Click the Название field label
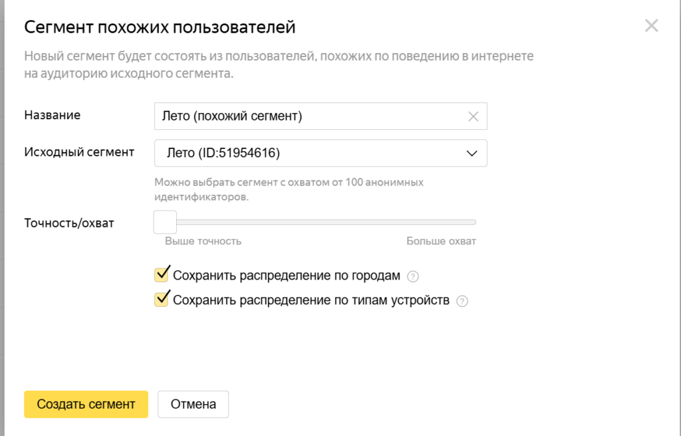The height and width of the screenshot is (436, 681). tap(52, 115)
